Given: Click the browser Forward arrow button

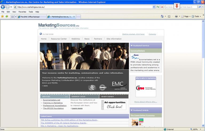Looking at the screenshot, I should click(x=7, y=7).
